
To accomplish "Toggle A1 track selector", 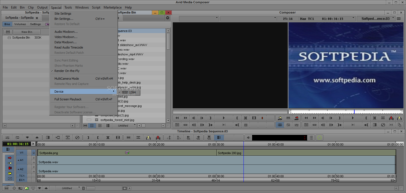I will (22, 160).
